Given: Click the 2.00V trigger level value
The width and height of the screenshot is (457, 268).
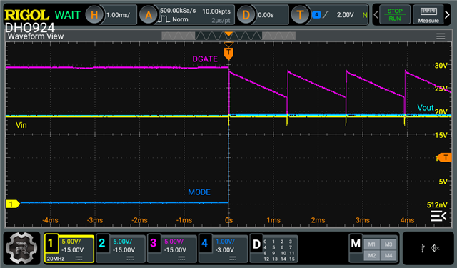Looking at the screenshot, I should pyautogui.click(x=346, y=15).
